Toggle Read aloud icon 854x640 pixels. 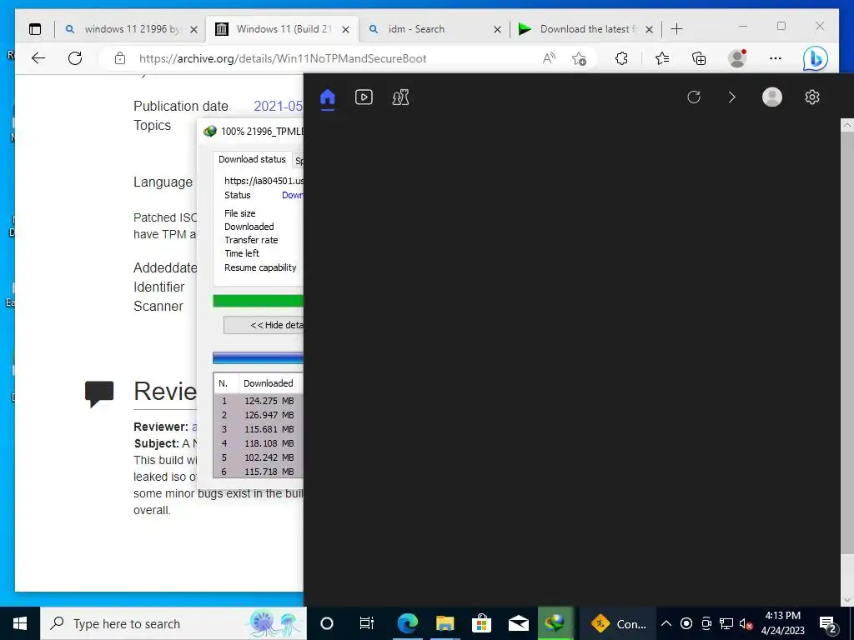pos(549,58)
